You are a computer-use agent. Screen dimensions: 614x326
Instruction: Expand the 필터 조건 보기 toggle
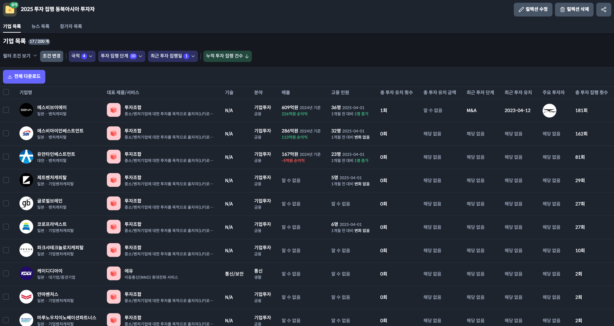pyautogui.click(x=20, y=56)
